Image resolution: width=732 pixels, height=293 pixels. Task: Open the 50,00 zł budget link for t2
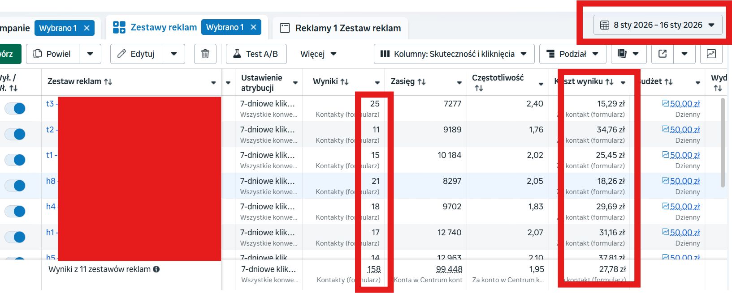[x=684, y=130]
